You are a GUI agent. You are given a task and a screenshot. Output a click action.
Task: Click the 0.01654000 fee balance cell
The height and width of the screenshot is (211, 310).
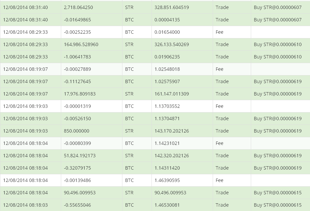[x=167, y=32]
